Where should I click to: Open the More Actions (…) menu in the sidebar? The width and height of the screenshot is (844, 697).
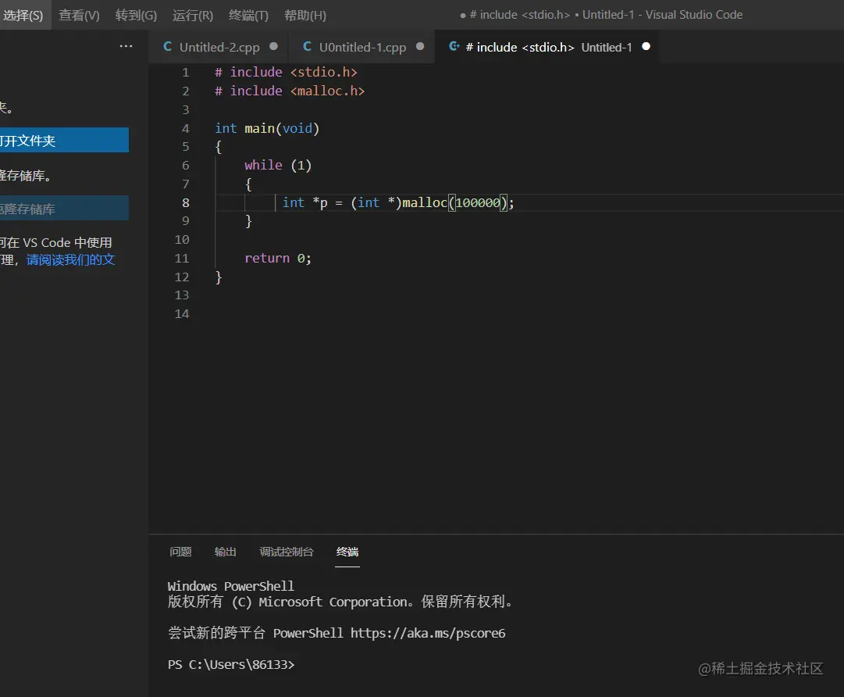tap(126, 46)
